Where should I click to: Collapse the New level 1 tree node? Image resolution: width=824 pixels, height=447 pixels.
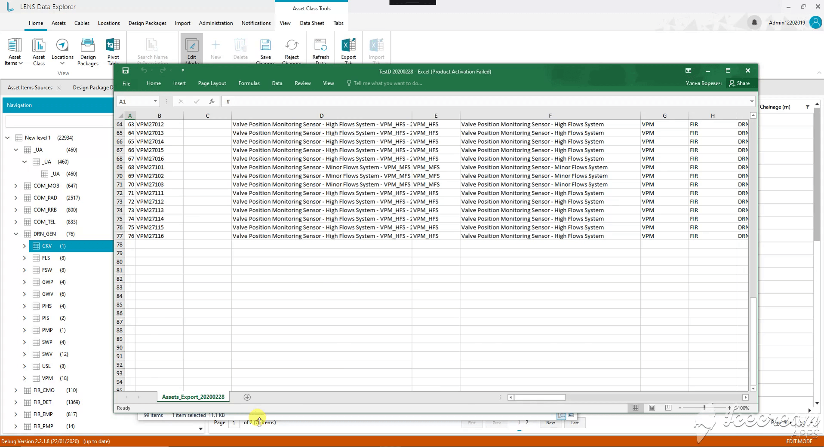[x=7, y=138]
